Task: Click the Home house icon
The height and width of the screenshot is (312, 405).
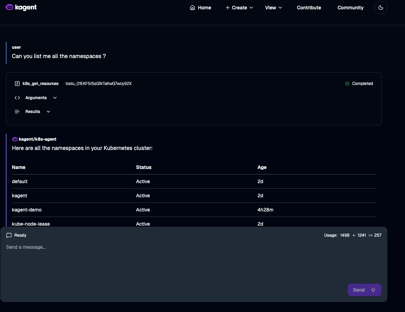Action: 192,8
